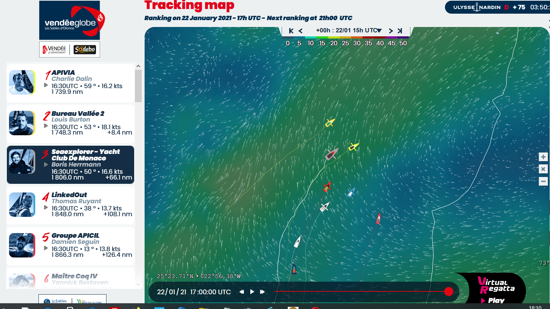Select the red boat on the eastern track
Image resolution: width=550 pixels, height=309 pixels.
[378, 218]
